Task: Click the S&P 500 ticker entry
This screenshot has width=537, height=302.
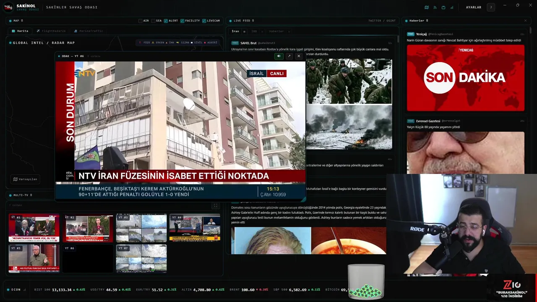Action: (297, 290)
